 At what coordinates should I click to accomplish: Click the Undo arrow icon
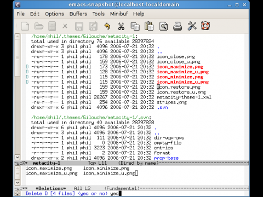pos(107,26)
